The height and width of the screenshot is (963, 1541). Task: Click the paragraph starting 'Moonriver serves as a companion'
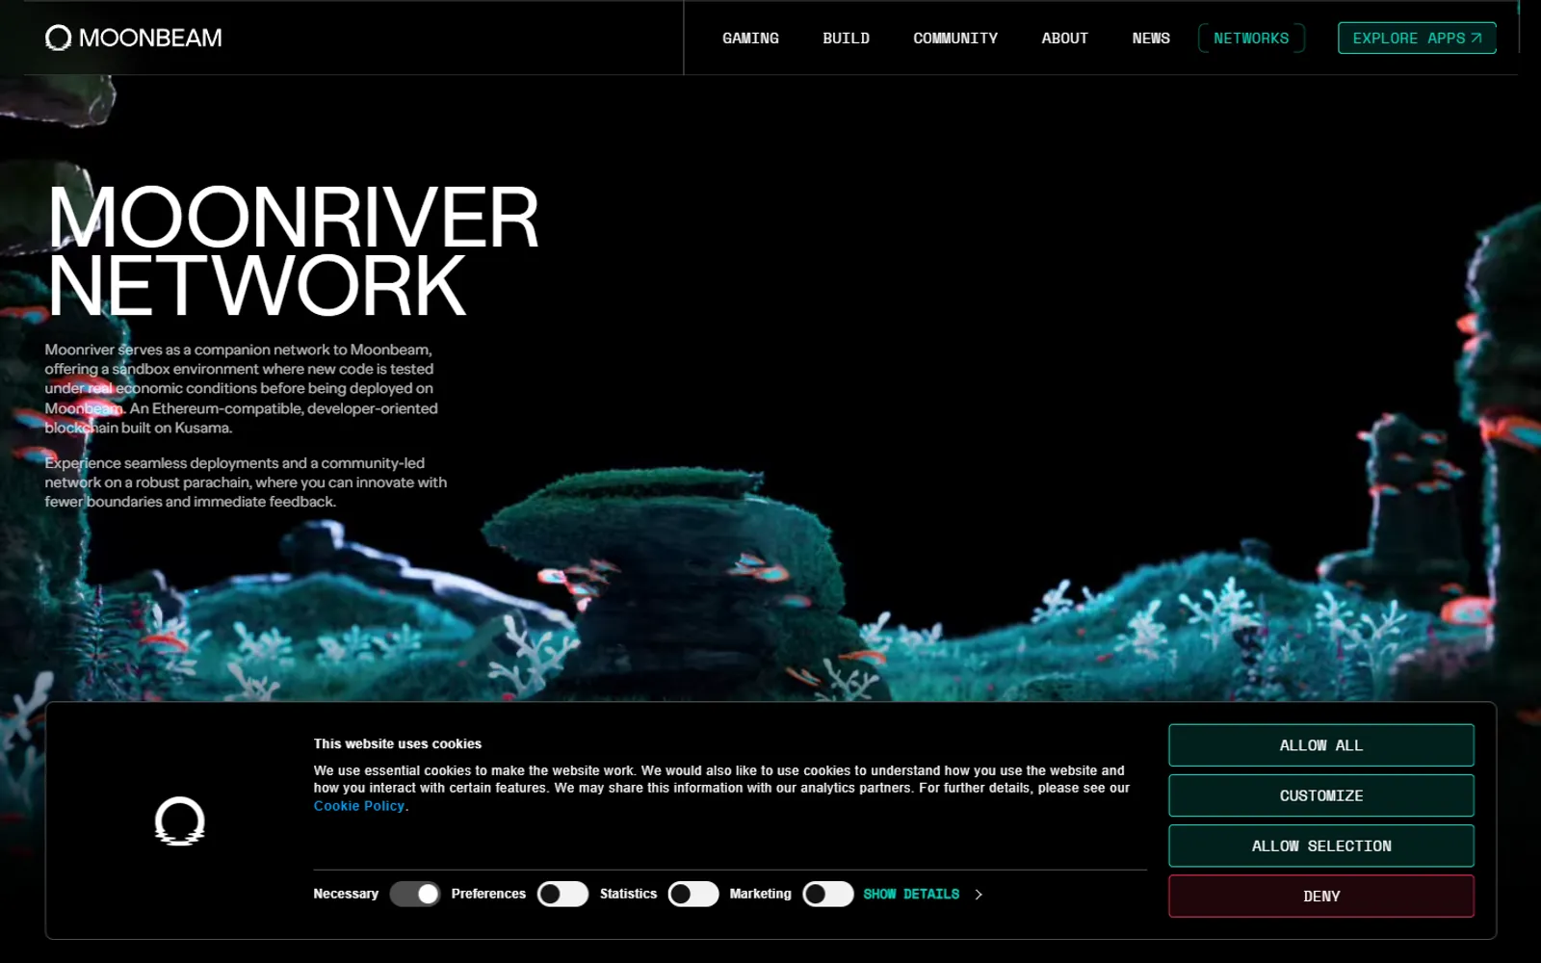(242, 388)
